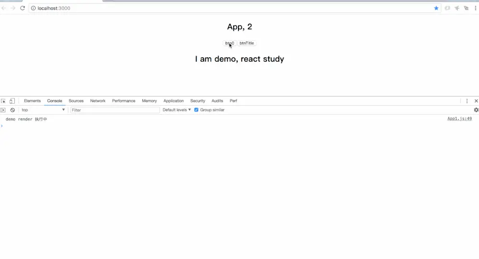Screen dimensions: 479x259
Task: Reload the localhost page
Action: point(23,8)
